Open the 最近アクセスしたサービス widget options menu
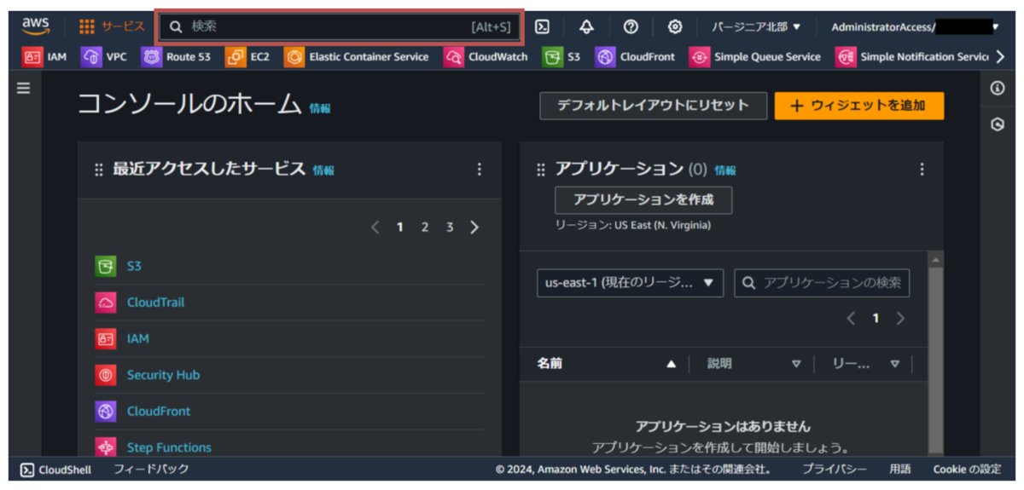Viewport: 1024px width, 490px height. click(479, 169)
